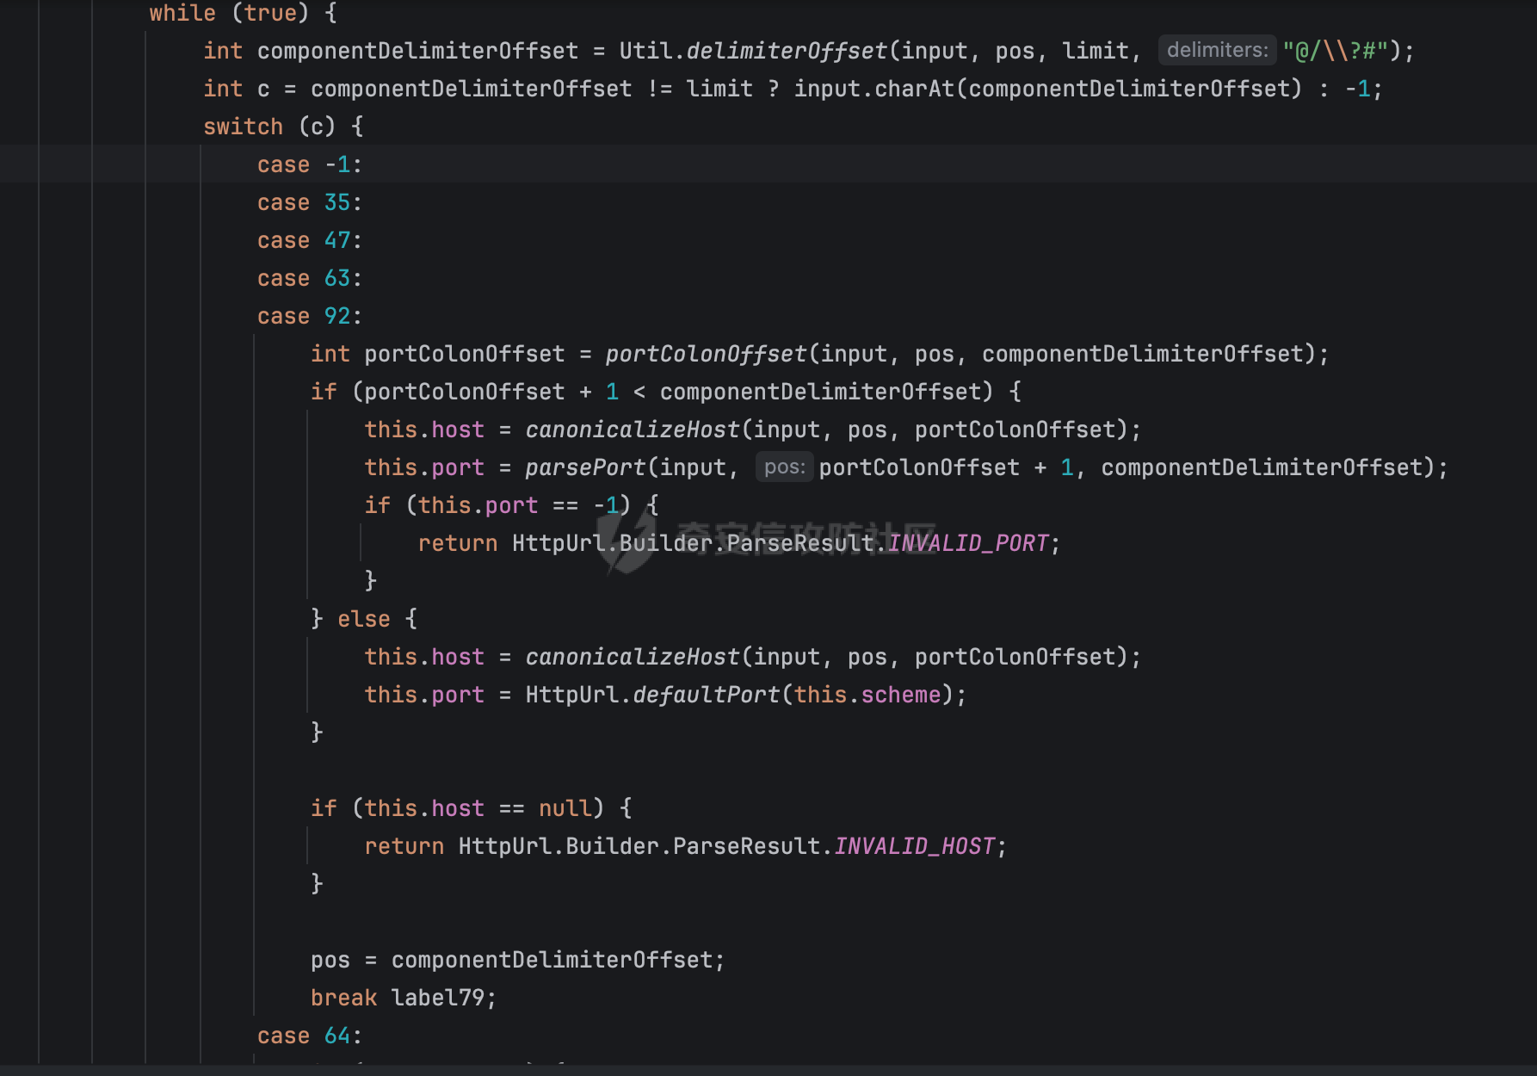Image resolution: width=1537 pixels, height=1076 pixels.
Task: Click the 'case 64:' line
Action: [x=310, y=1036]
